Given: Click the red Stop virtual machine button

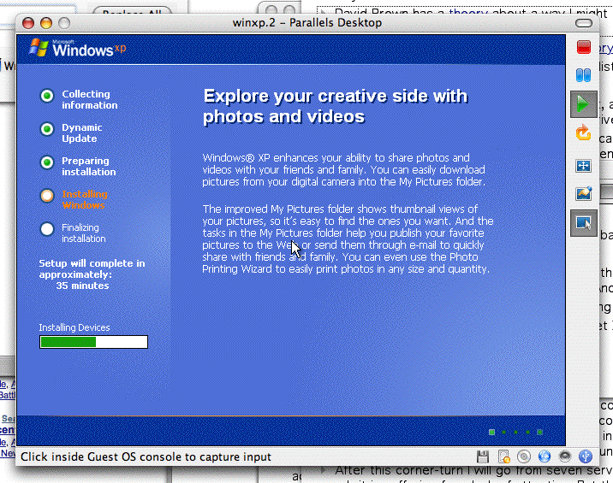Looking at the screenshot, I should pyautogui.click(x=583, y=46).
